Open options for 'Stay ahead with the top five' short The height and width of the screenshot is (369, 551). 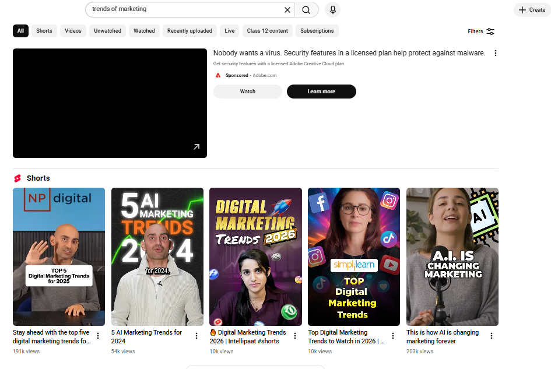pyautogui.click(x=98, y=336)
